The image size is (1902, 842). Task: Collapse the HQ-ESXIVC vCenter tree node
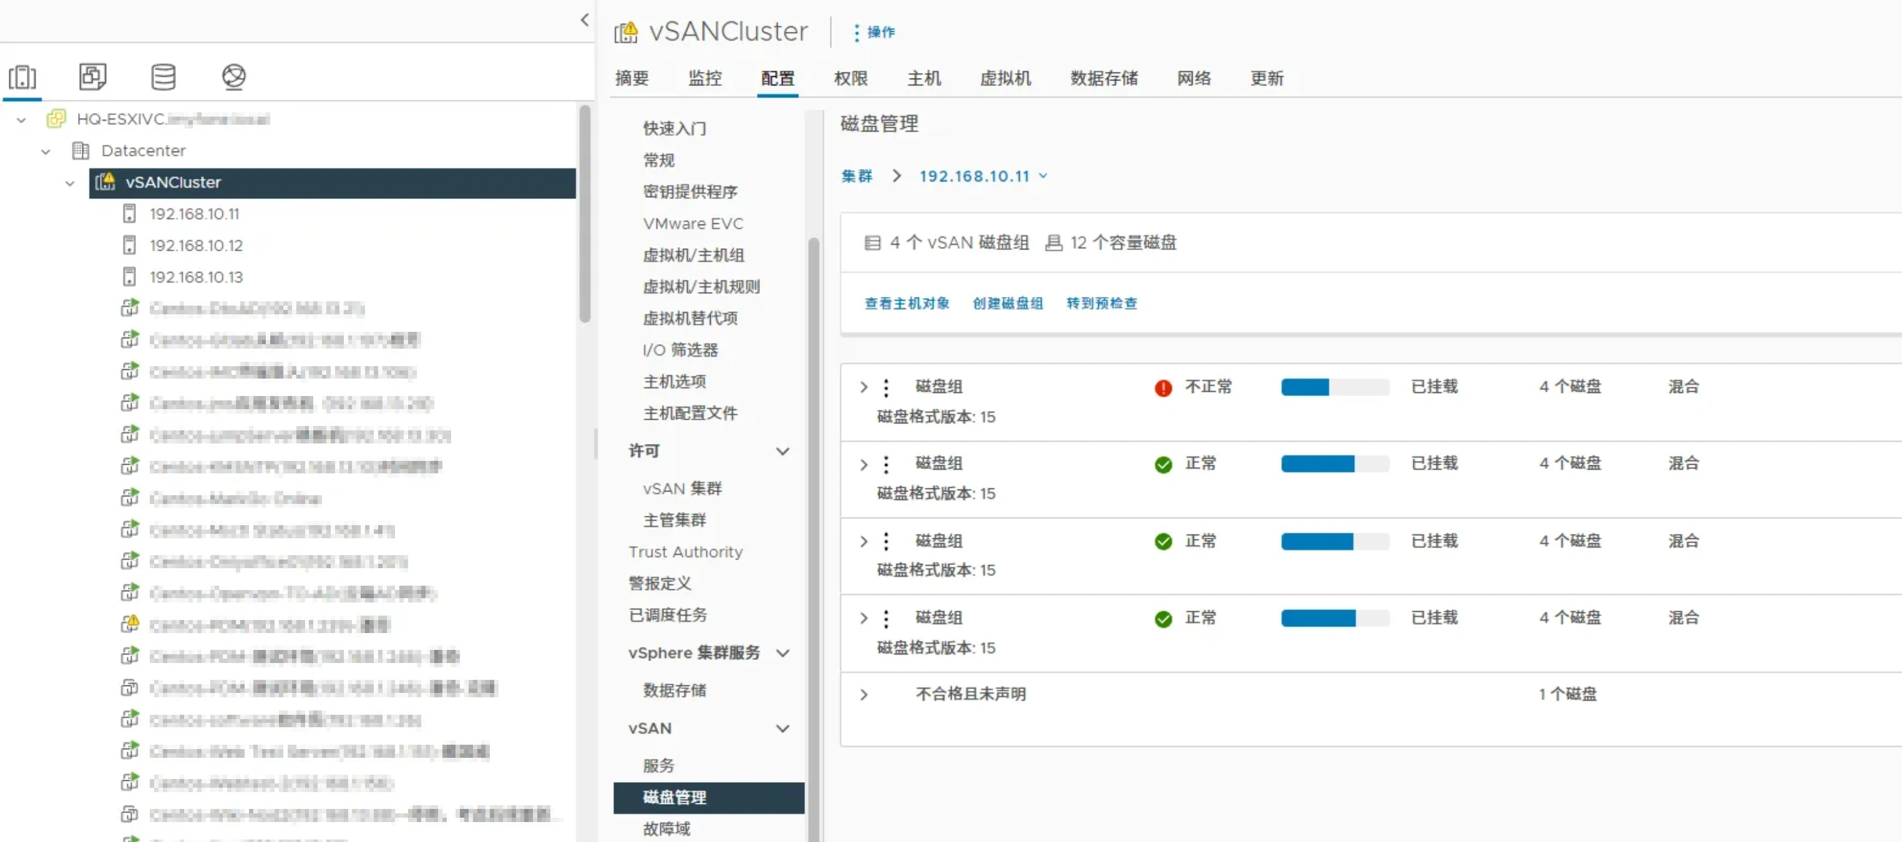point(21,120)
